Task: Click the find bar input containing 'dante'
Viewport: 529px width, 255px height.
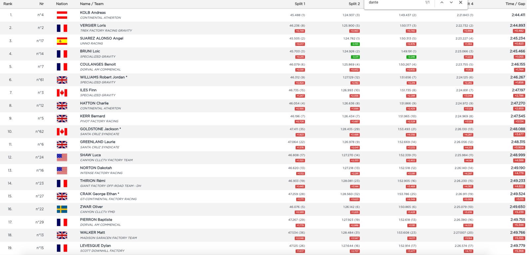Action: point(393,3)
